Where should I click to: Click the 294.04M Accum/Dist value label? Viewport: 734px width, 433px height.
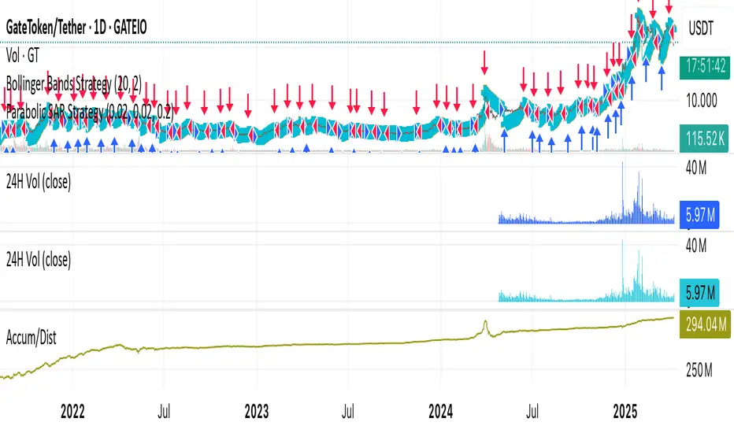point(705,324)
